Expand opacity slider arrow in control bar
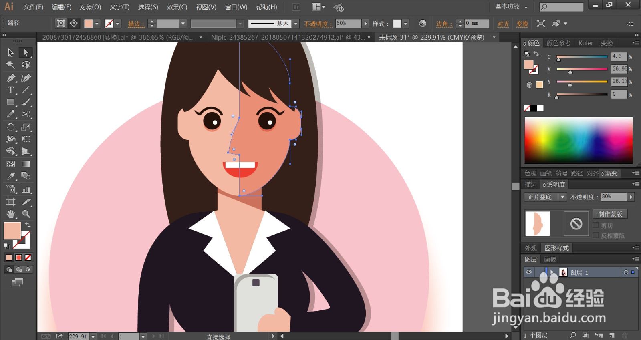641x340 pixels. coord(365,24)
